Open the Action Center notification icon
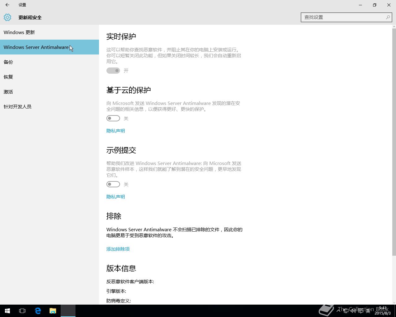 (x=361, y=311)
